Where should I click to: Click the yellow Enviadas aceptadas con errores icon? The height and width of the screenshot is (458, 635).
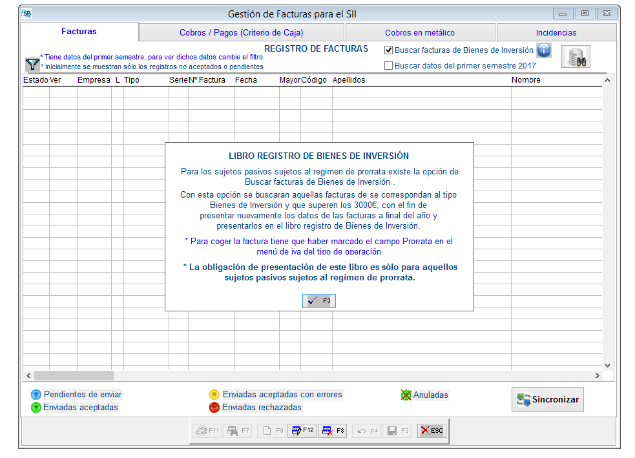pos(214,395)
